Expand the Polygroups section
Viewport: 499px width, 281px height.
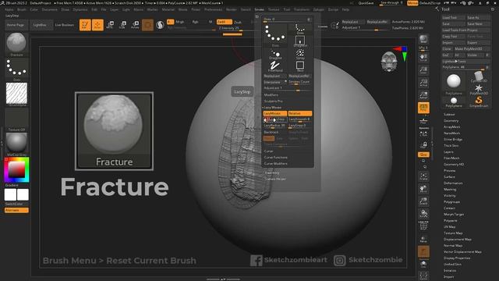[451, 201]
